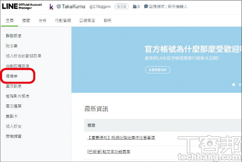Select the first white carousel dot
Screen dimensions: 242x162
coord(234,85)
